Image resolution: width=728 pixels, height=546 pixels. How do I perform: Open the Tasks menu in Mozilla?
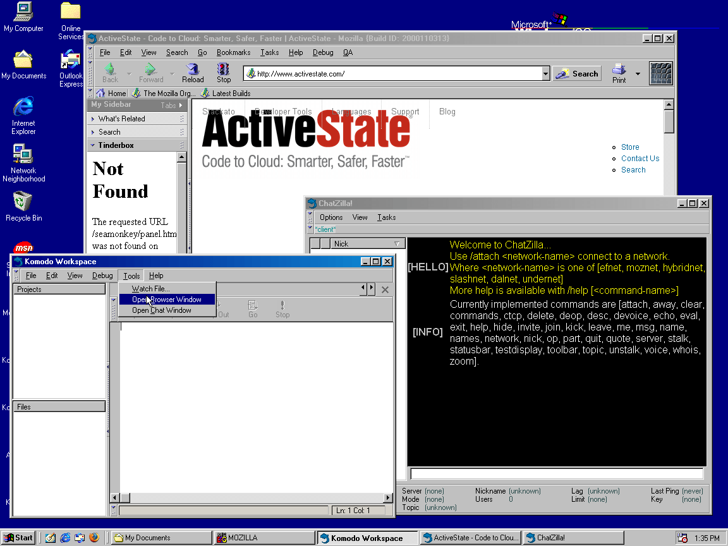coord(269,52)
